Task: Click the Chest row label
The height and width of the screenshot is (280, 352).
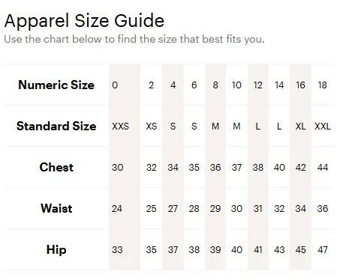Action: [56, 167]
